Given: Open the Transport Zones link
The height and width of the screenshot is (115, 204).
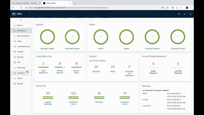Looking at the screenshot, I should pos(178,49).
